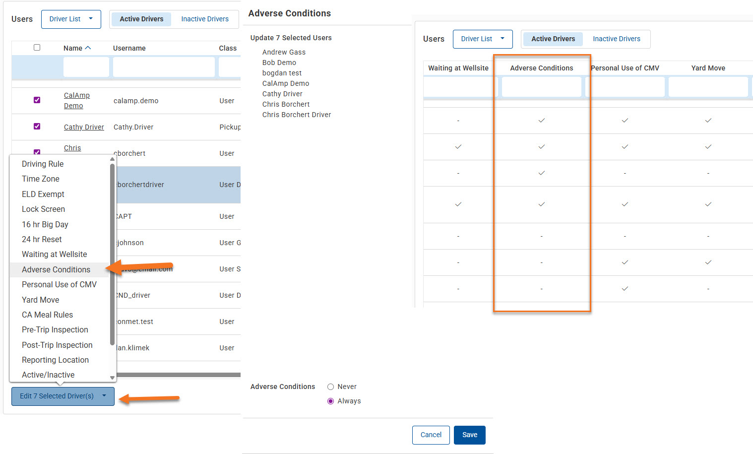Click the edit menu vertical scrollbar
The width and height of the screenshot is (753, 454).
point(112,254)
